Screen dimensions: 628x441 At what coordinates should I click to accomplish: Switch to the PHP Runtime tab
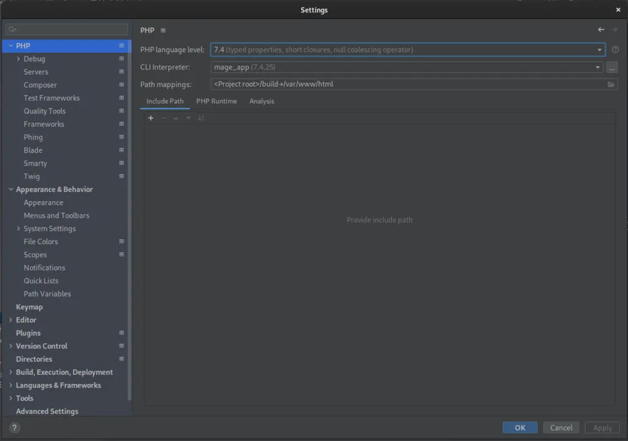coord(215,101)
